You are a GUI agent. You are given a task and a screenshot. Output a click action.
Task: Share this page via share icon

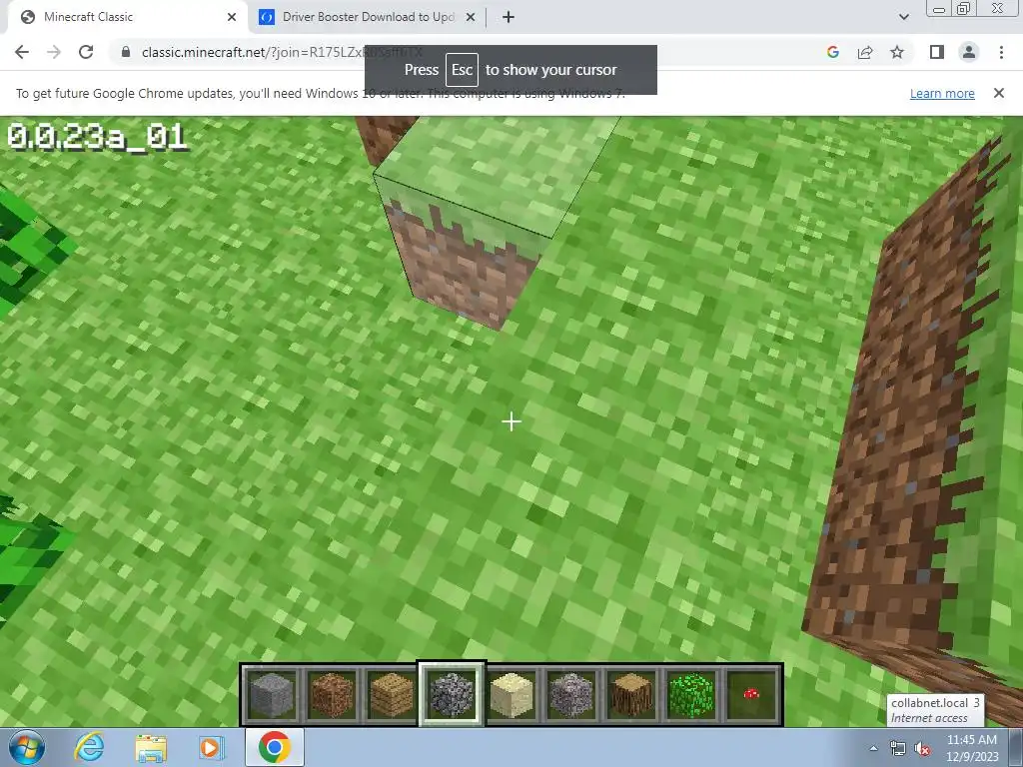[865, 52]
